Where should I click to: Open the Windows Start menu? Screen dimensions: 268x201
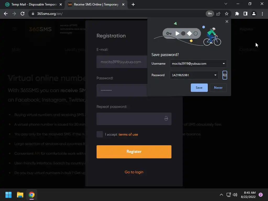pyautogui.click(x=8, y=195)
